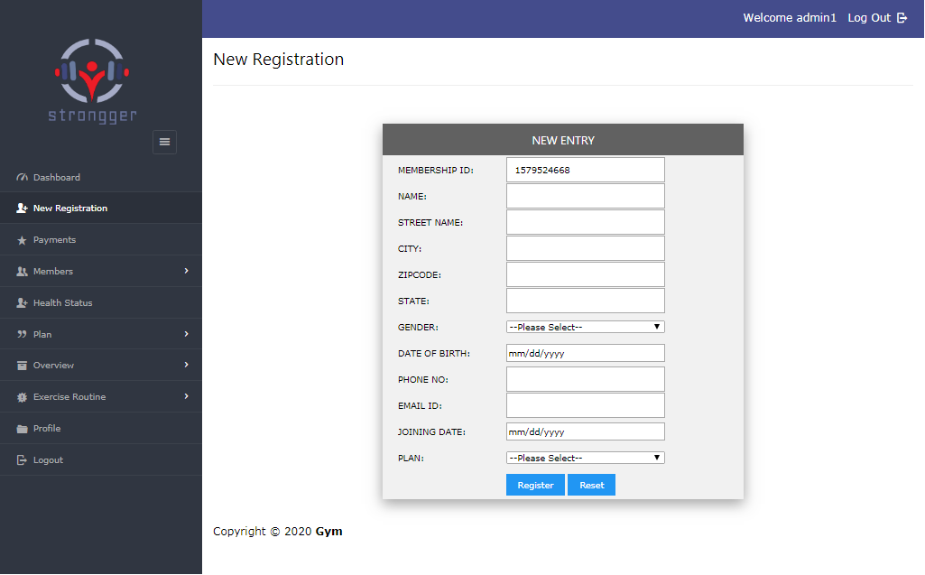Click the City input field

[585, 248]
